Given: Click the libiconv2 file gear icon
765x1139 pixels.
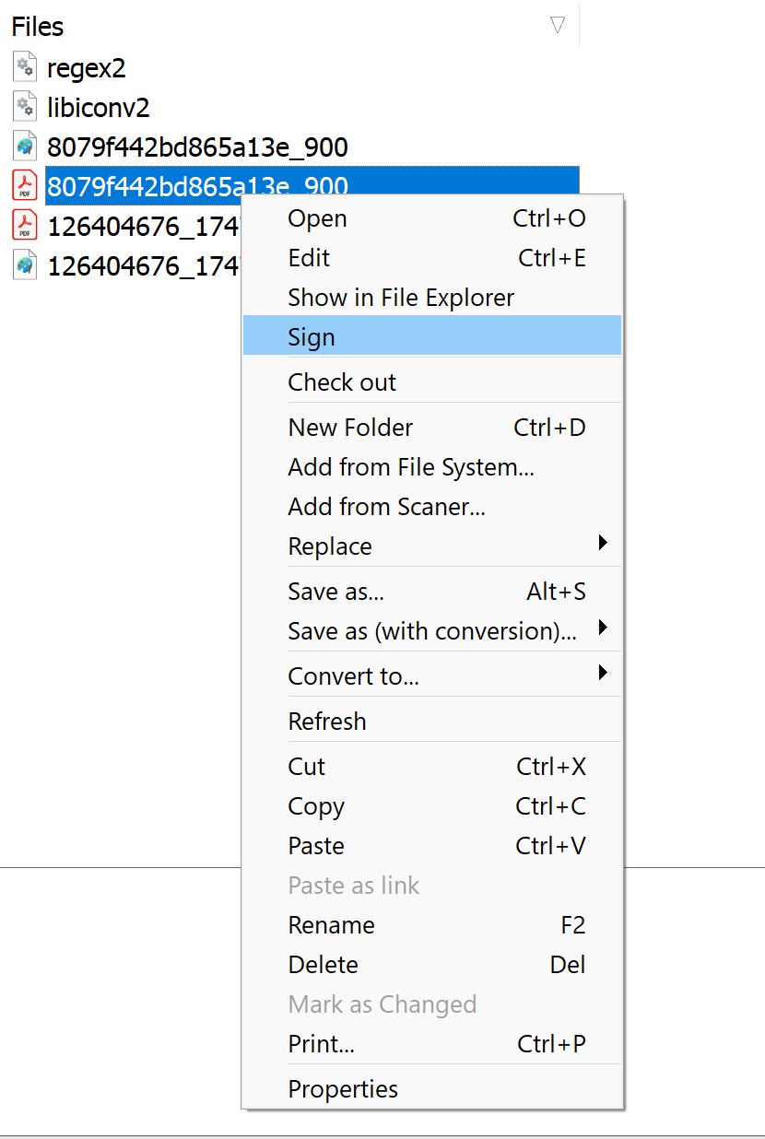Looking at the screenshot, I should (25, 107).
